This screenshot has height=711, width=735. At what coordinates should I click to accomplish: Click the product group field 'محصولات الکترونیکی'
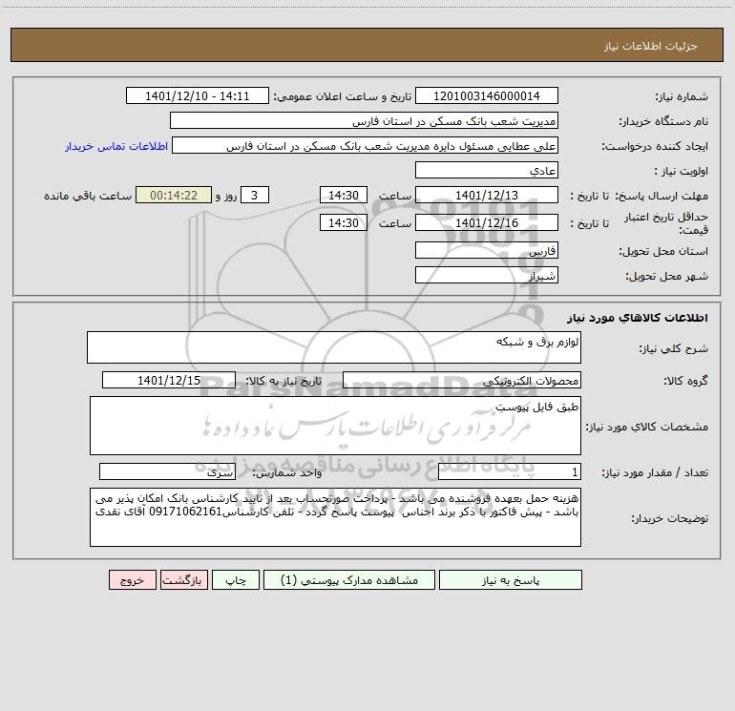coord(462,380)
